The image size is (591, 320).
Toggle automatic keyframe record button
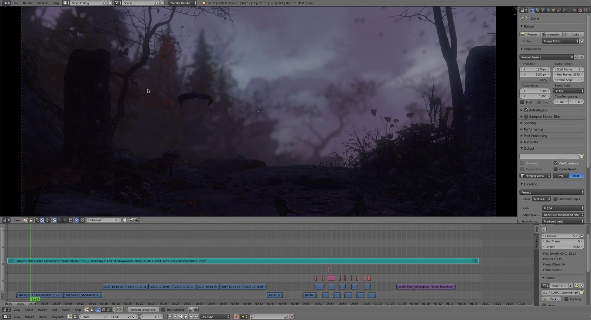click(236, 317)
